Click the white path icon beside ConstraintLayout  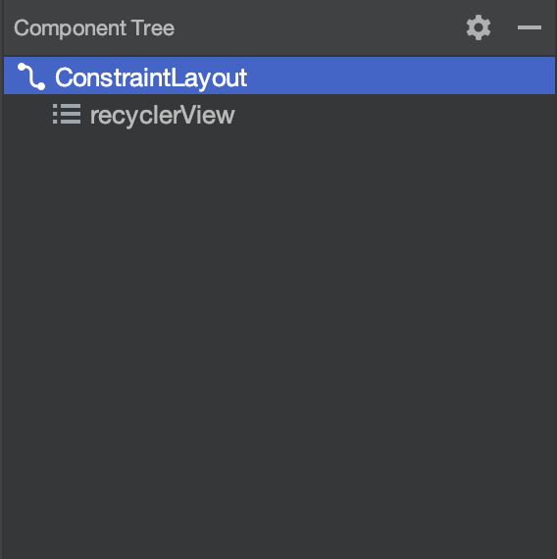click(x=31, y=76)
